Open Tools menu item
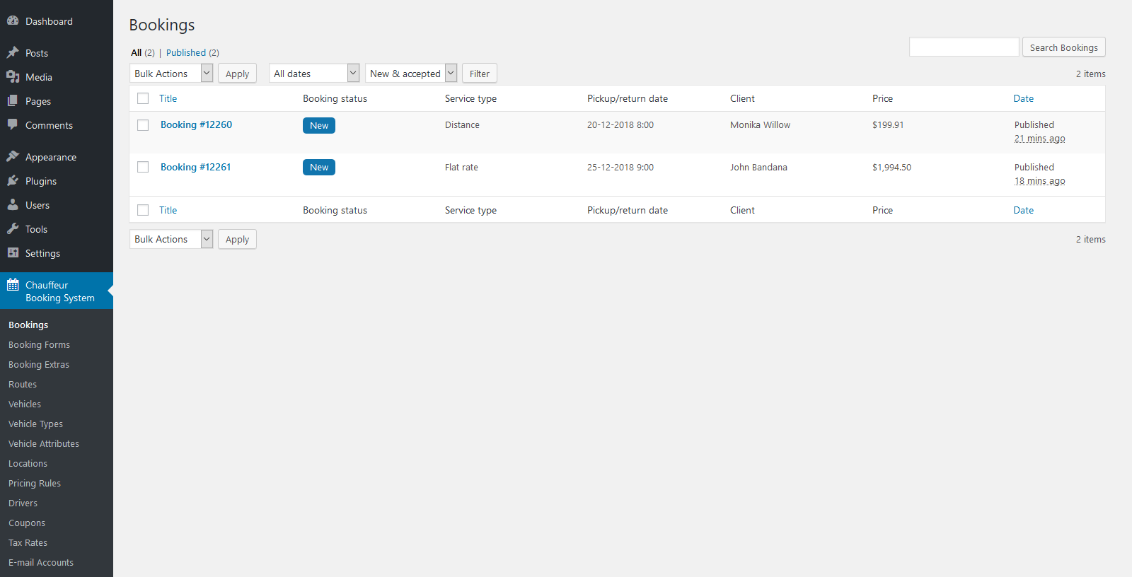 click(57, 229)
